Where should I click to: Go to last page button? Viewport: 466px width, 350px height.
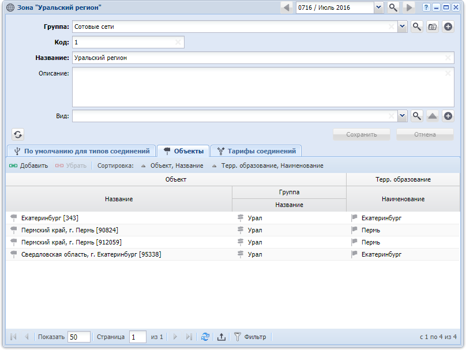pyautogui.click(x=189, y=337)
